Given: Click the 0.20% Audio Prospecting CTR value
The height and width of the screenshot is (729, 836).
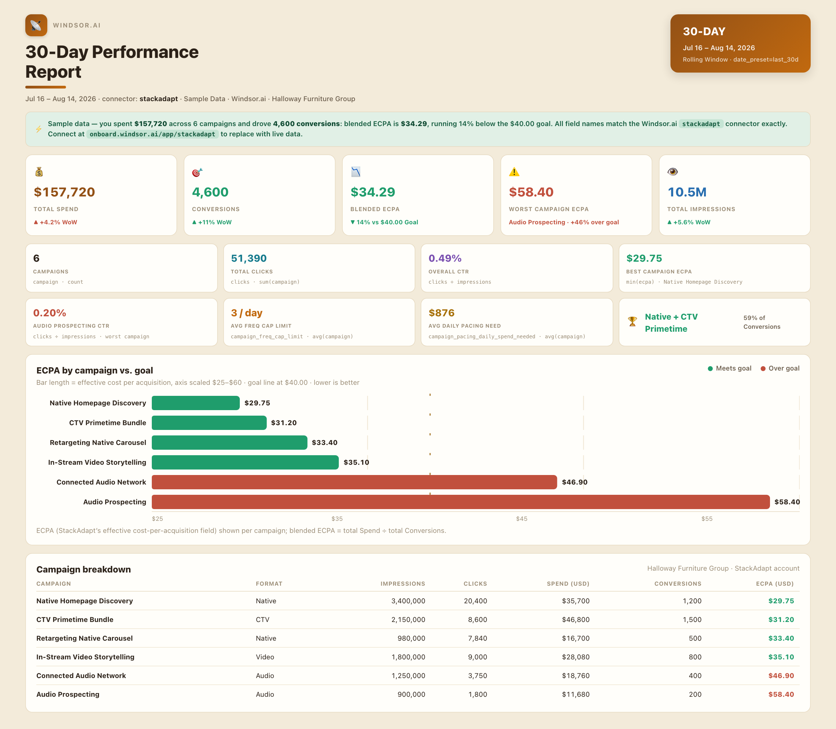Looking at the screenshot, I should pyautogui.click(x=49, y=313).
